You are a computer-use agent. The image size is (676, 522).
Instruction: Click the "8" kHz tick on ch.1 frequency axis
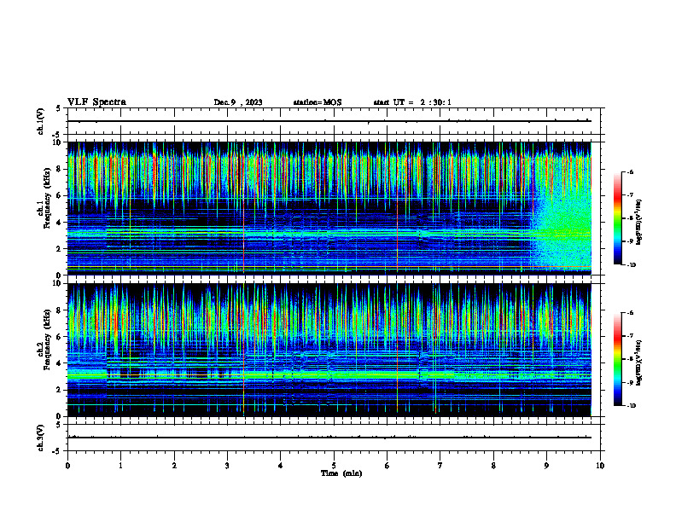61,169
